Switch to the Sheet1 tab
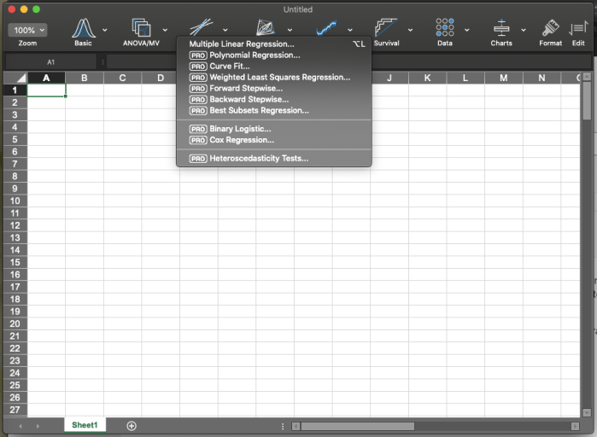The height and width of the screenshot is (437, 597). (85, 425)
